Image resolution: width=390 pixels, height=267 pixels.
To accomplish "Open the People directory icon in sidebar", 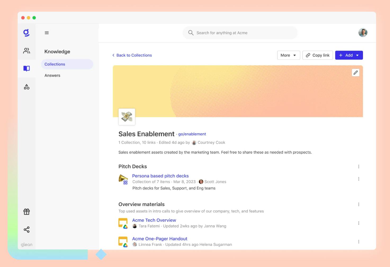I will pos(26,51).
